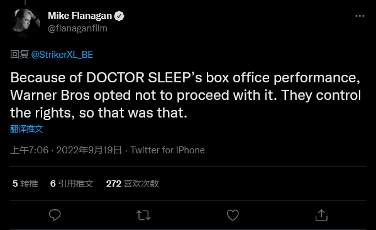Image resolution: width=376 pixels, height=230 pixels.
Task: Visit the @flanaganfilm handle
Action: coord(77,28)
